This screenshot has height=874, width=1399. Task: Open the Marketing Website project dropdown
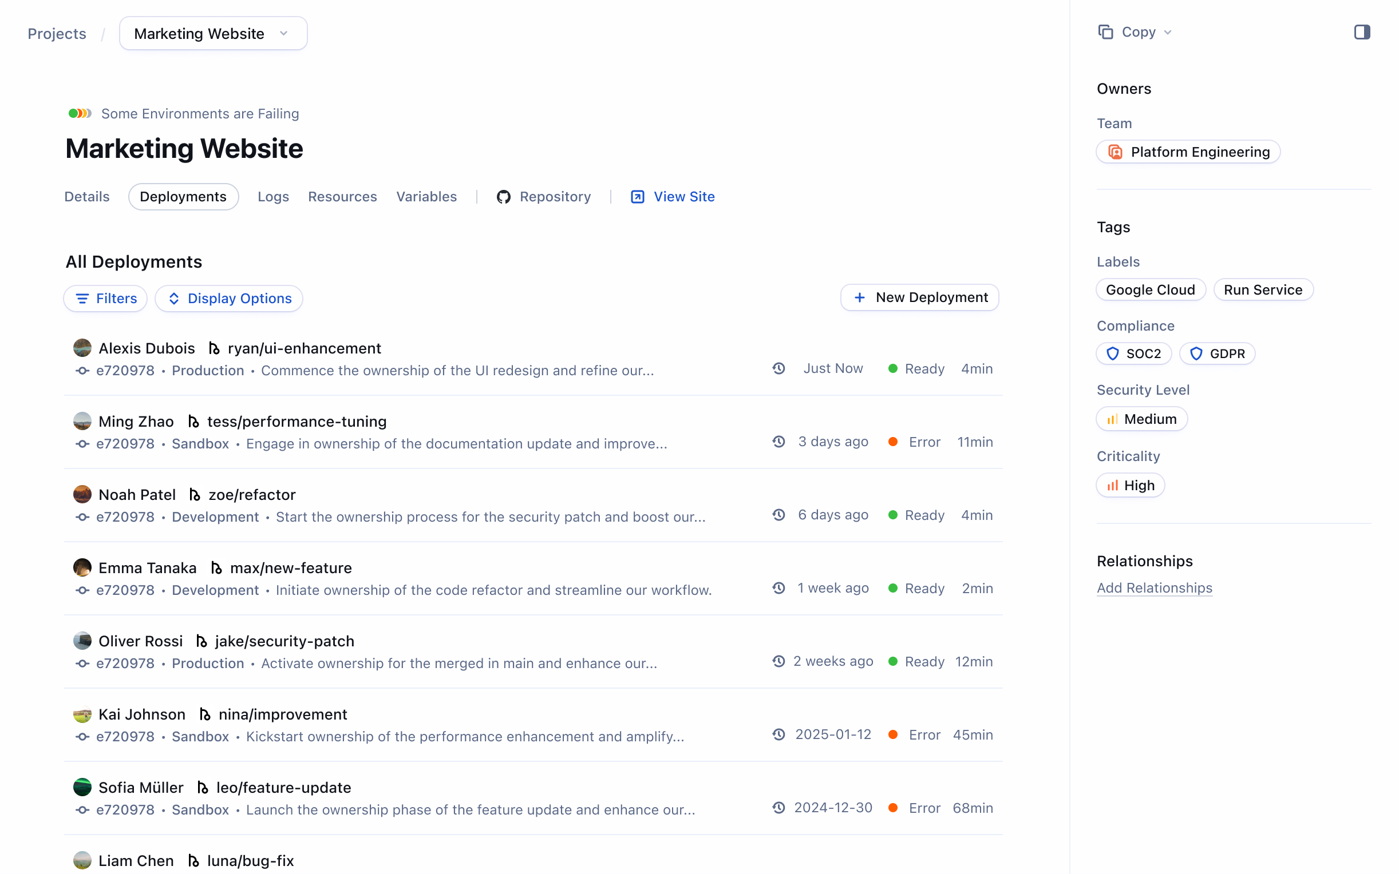(x=213, y=34)
